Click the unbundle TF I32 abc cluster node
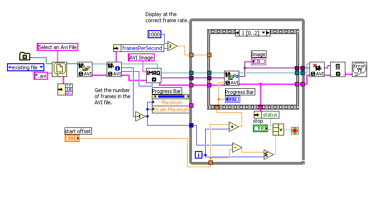Image resolution: width=385 pixels, height=202 pixels. (65, 90)
